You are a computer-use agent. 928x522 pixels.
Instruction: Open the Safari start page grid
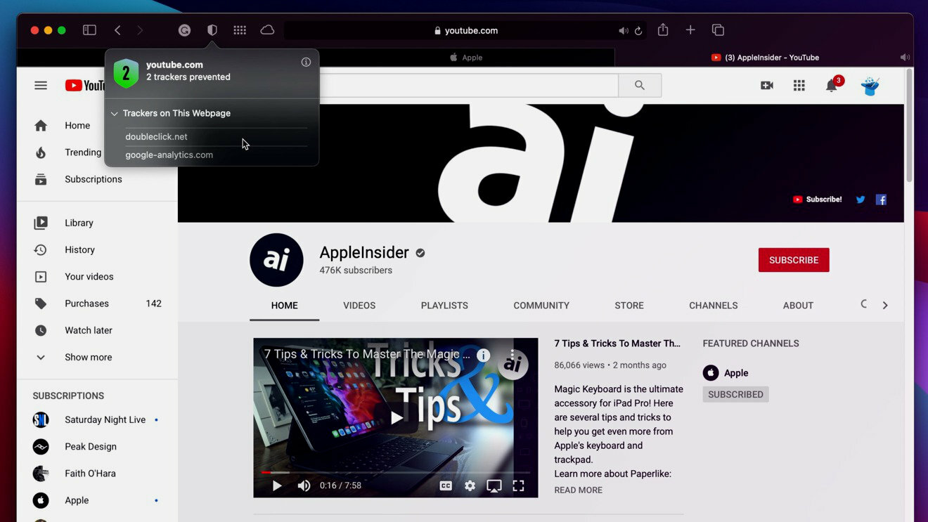[x=240, y=30]
